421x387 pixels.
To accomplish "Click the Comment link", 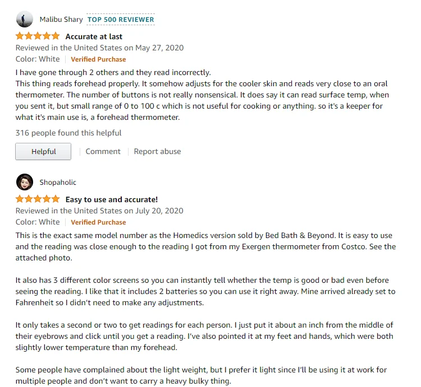I will [103, 151].
